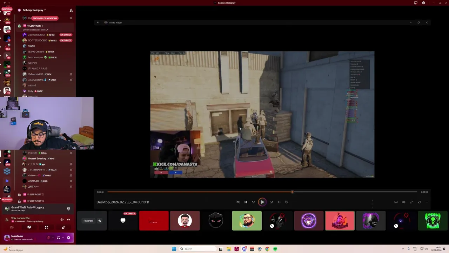Unmute the microphone in user panel
The image size is (449, 253).
point(49,238)
